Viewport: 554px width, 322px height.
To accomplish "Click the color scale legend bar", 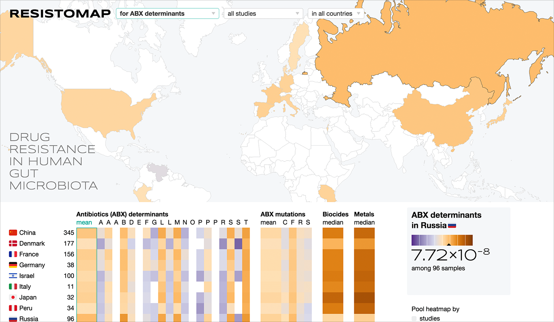I will point(442,240).
